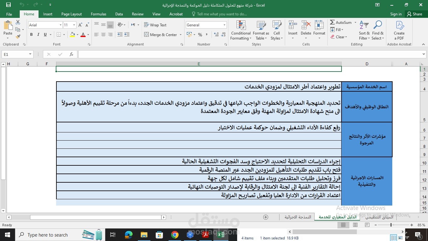Click the Create a PDF icon
Image resolution: width=428 pixels, height=241 pixels.
tap(399, 30)
